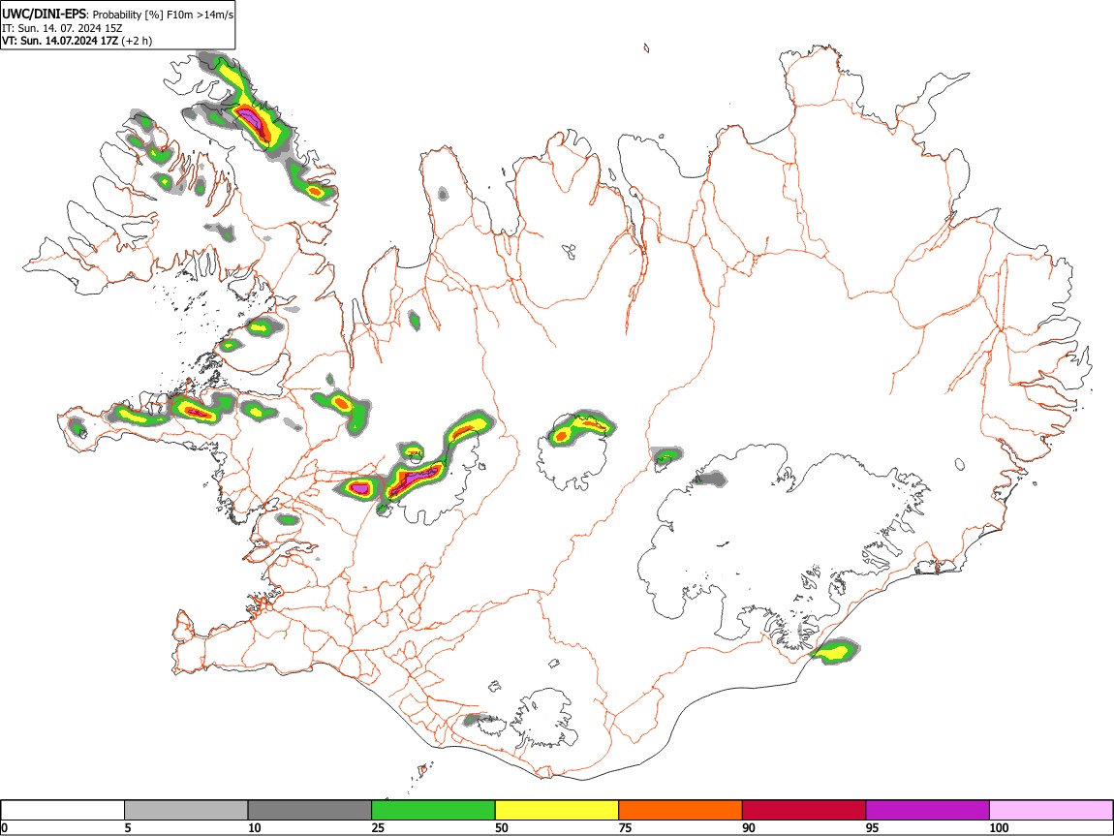Click the 'Probability [%] F10m >14m/s' label
1114x836 pixels.
[164, 15]
